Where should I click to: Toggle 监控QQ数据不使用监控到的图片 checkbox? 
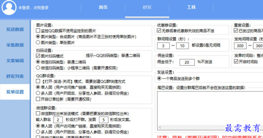point(38,31)
